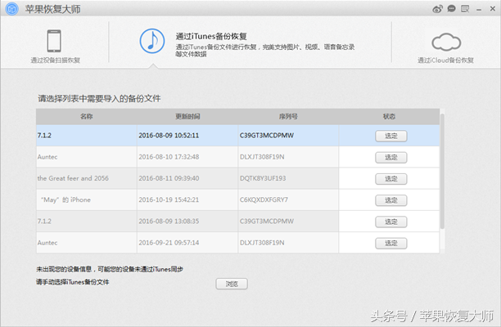Select the iTunes music note icon

coord(152,41)
